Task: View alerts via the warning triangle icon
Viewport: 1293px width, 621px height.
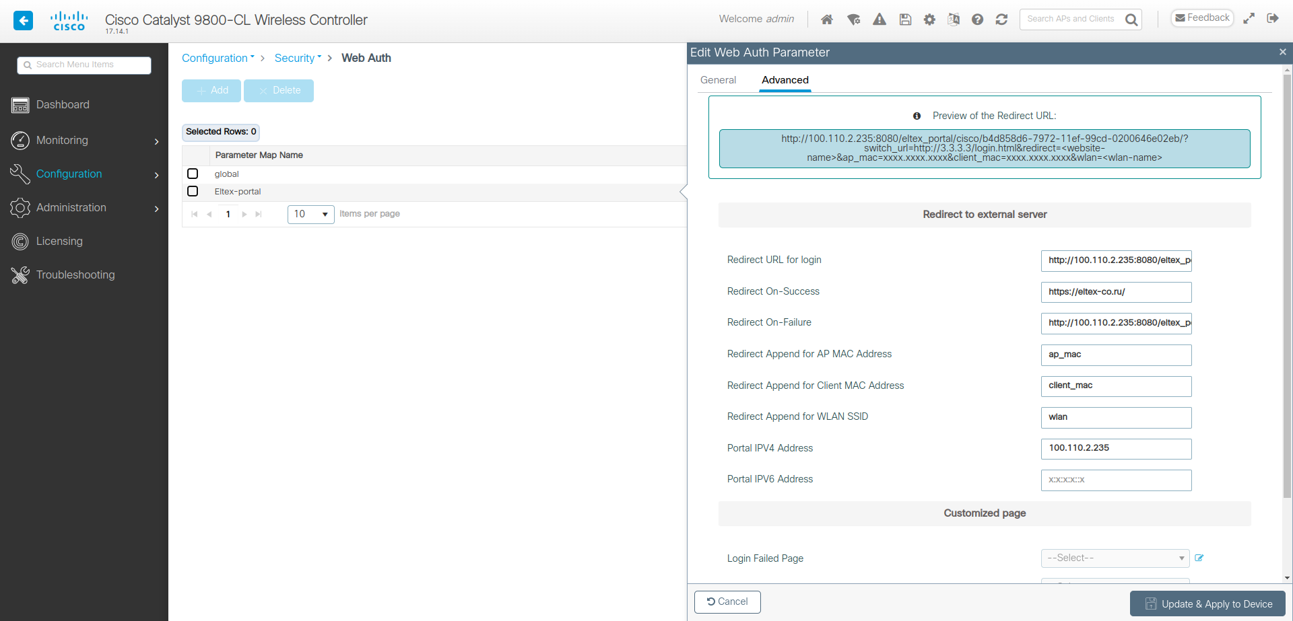Action: point(880,20)
